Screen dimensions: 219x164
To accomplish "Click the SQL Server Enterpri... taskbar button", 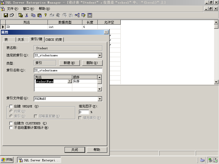I will pos(39,160).
